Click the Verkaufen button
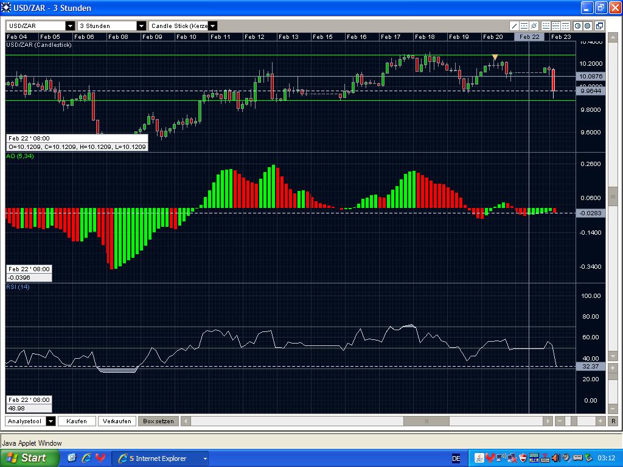The height and width of the screenshot is (467, 623). pyautogui.click(x=117, y=420)
